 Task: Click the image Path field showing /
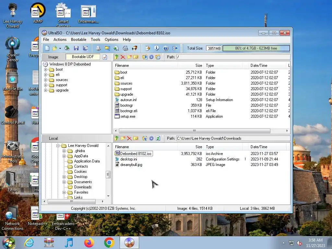[x=233, y=57]
